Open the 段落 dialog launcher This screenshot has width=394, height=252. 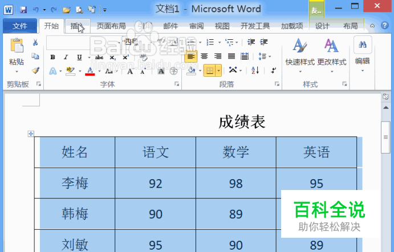click(277, 84)
